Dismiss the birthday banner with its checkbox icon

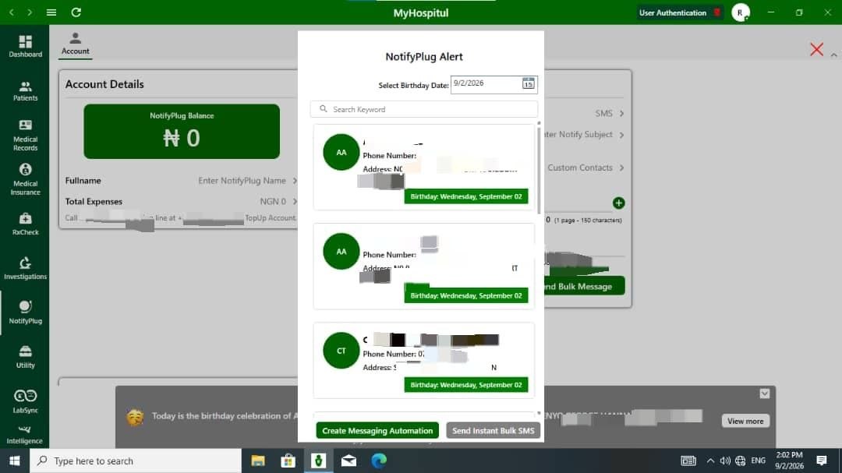(765, 394)
